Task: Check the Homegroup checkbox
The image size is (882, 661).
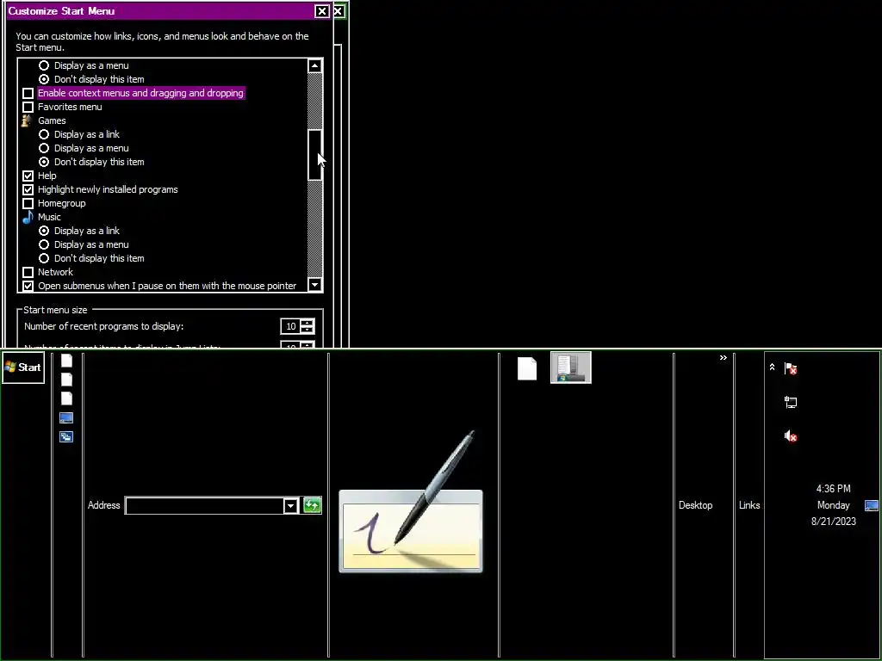Action: (x=28, y=203)
